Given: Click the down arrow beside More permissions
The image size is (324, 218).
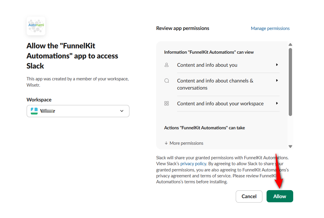Looking at the screenshot, I should coord(166,143).
